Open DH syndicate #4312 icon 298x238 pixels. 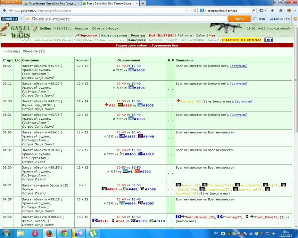[x=140, y=154]
